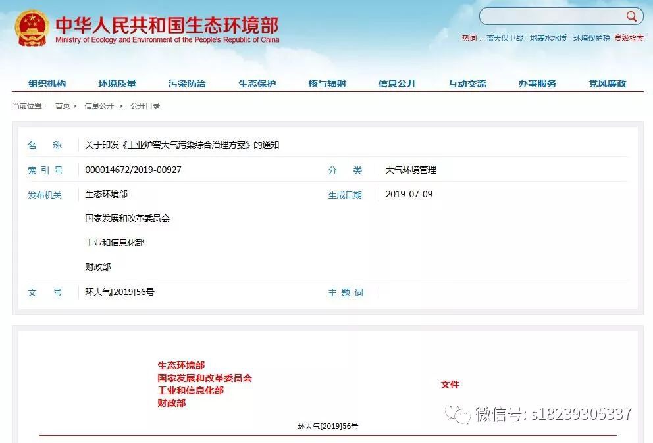
Task: Select document number 环大气[2019]56号 in table
Action: (x=120, y=292)
